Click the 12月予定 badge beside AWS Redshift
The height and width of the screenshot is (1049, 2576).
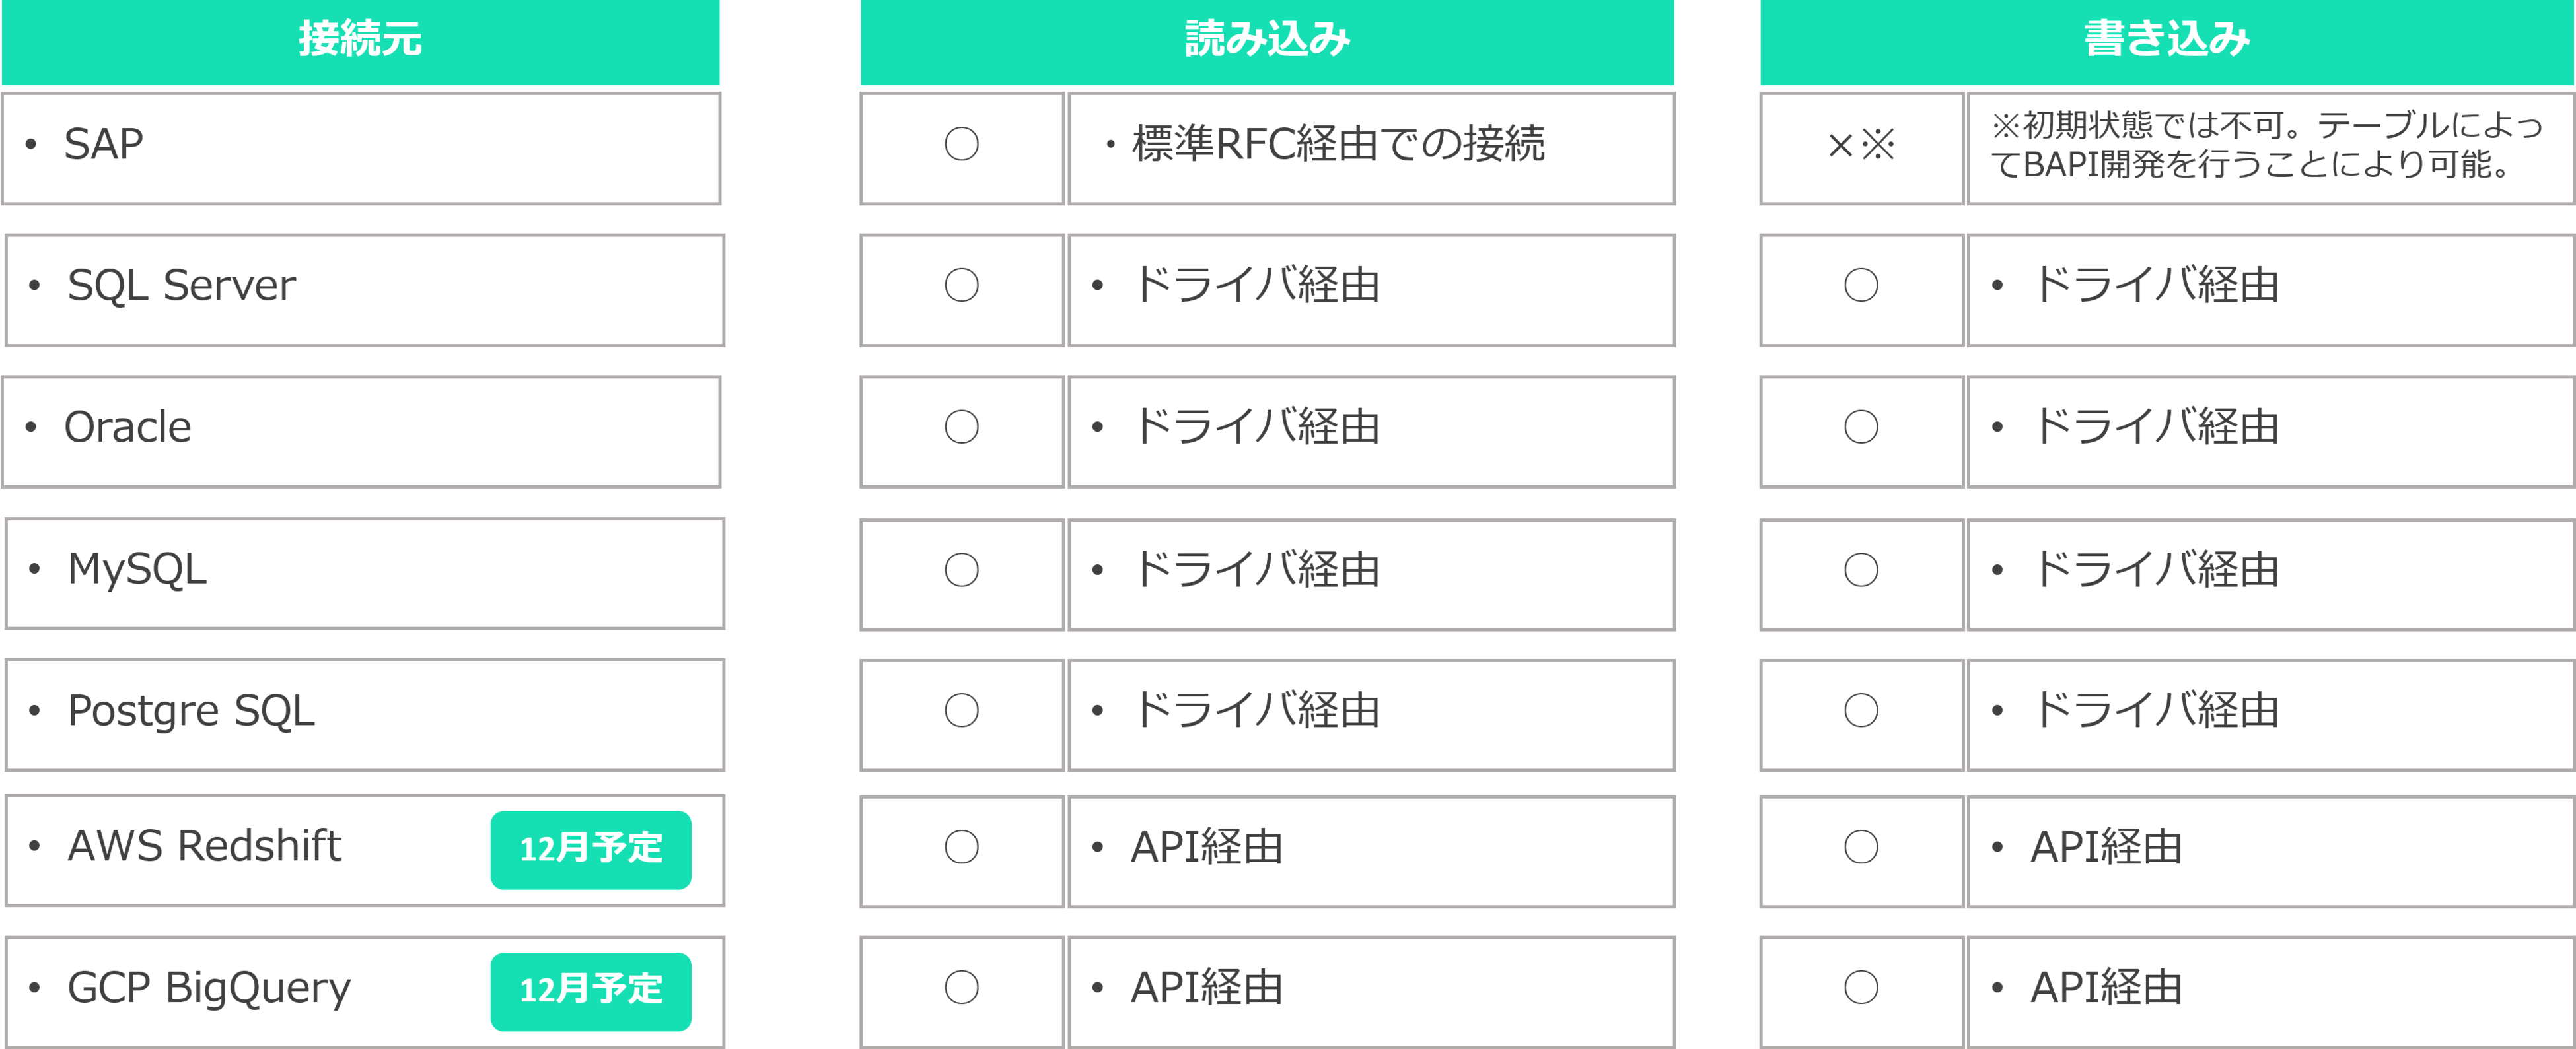pyautogui.click(x=590, y=849)
